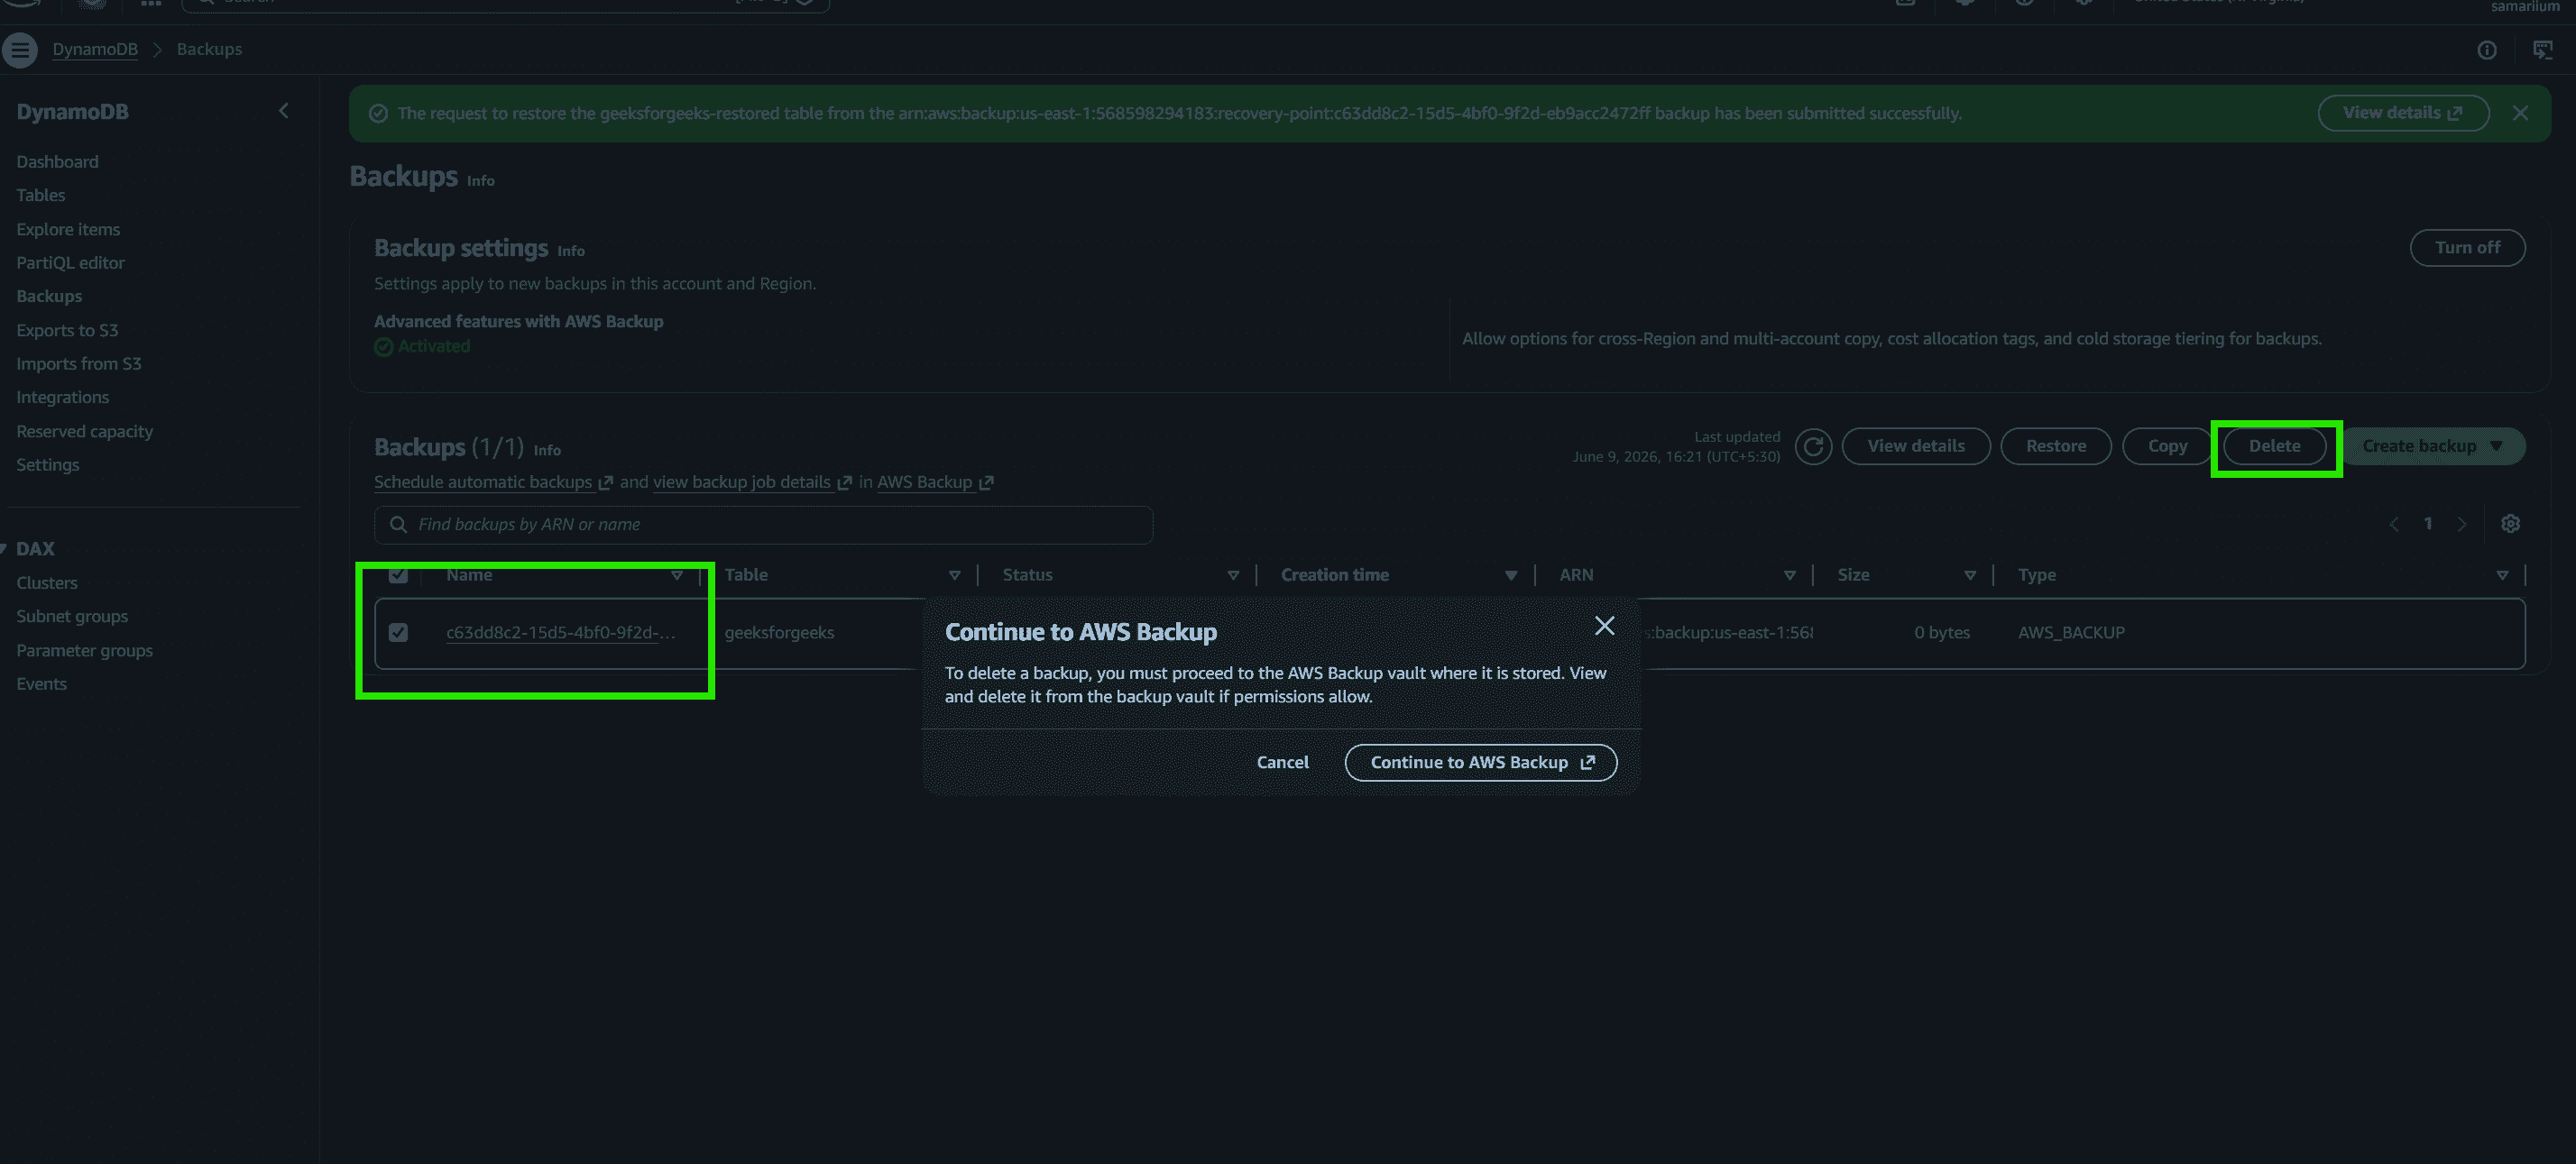Close the Continue to AWS Backup dialog
This screenshot has width=2576, height=1164.
(x=1604, y=626)
